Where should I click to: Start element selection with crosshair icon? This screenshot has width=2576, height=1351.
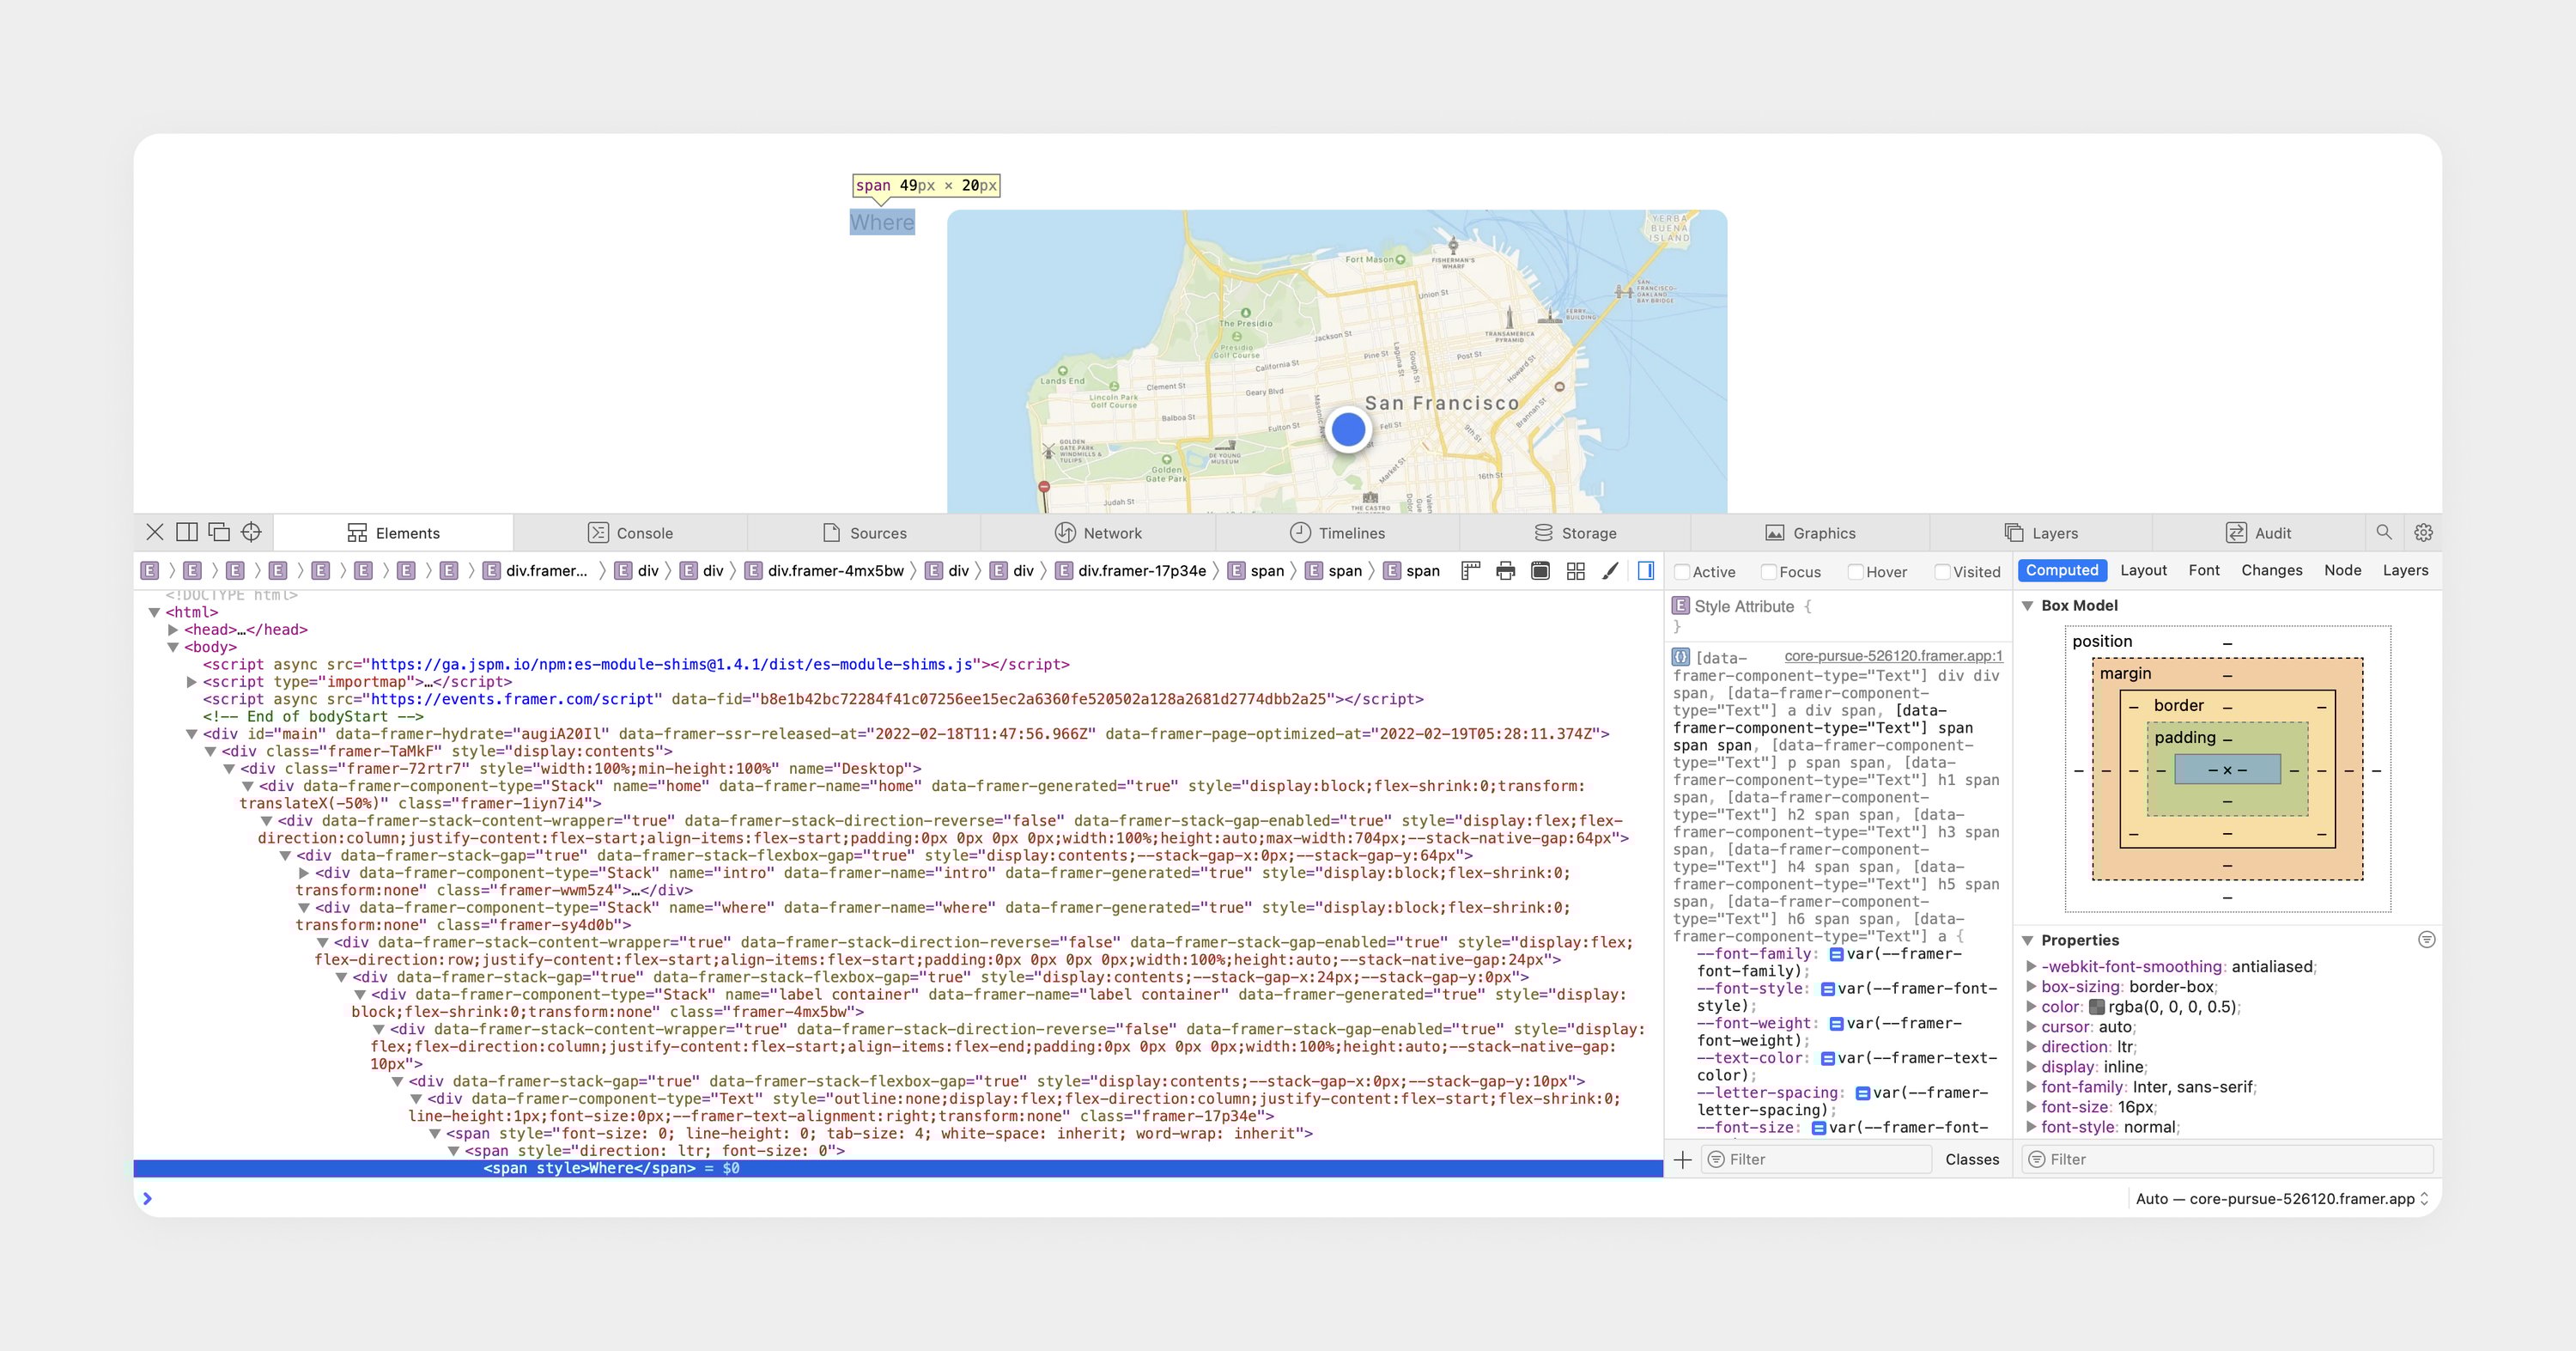251,532
